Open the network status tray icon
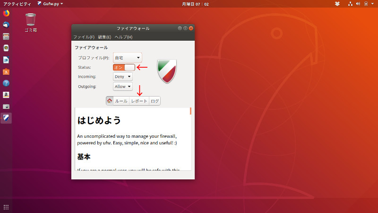The image size is (378, 213). pos(350,4)
